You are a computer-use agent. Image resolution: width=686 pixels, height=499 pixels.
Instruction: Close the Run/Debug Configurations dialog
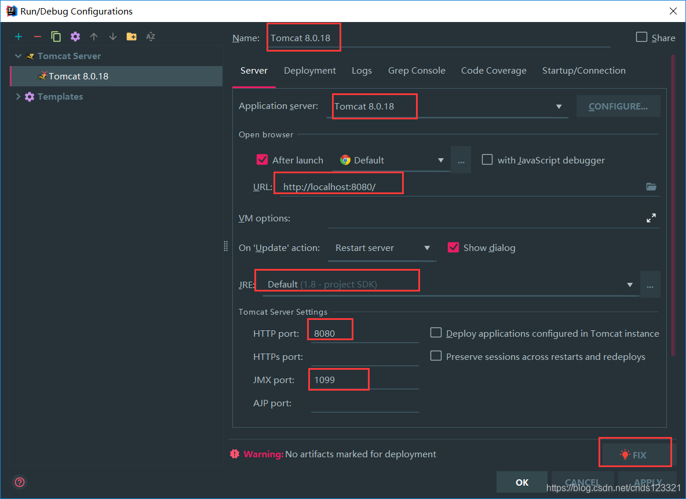(673, 11)
